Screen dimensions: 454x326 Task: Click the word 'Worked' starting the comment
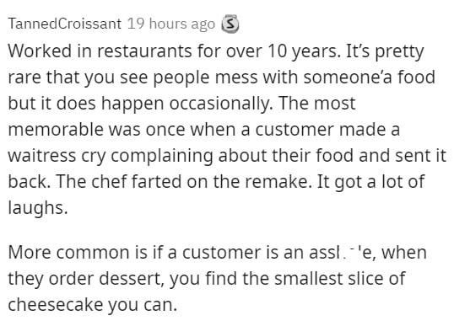pyautogui.click(x=40, y=51)
